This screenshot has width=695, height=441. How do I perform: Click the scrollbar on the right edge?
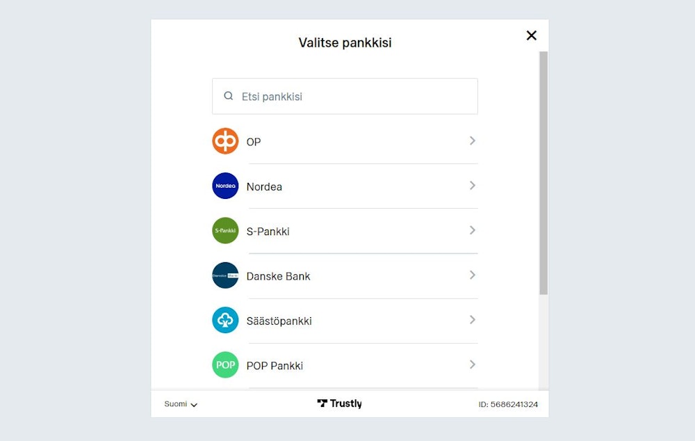pyautogui.click(x=543, y=174)
